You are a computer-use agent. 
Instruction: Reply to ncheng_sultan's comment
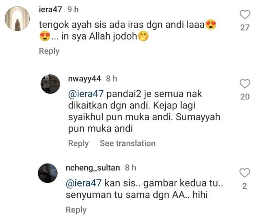coord(76,210)
